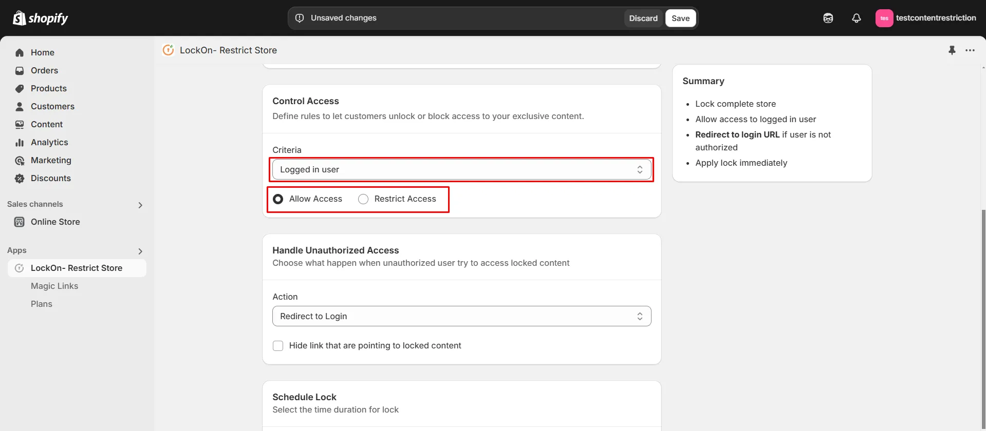Open the three-dot more options menu
Viewport: 986px width, 431px height.
tap(970, 50)
